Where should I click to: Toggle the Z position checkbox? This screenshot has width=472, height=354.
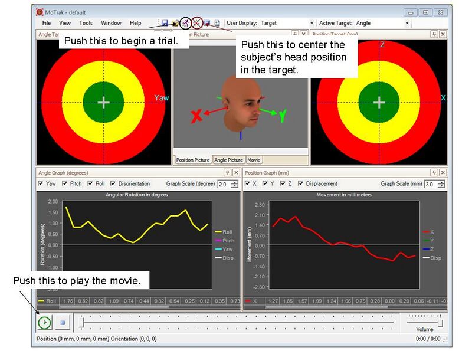pos(283,183)
